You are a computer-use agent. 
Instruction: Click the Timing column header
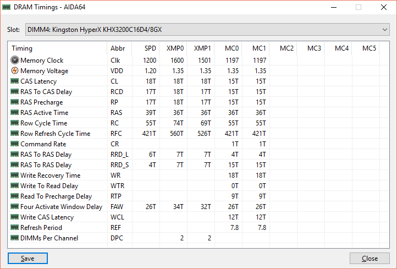[22, 48]
